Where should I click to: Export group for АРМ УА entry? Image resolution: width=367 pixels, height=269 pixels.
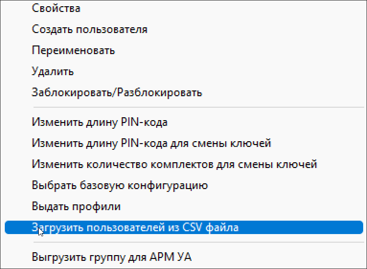(x=112, y=257)
